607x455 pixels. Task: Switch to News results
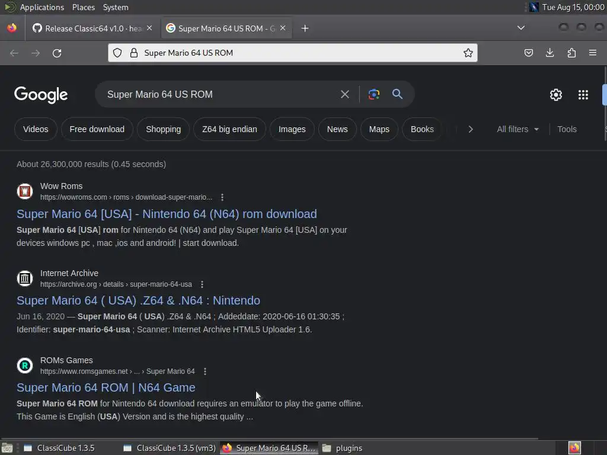pos(337,129)
